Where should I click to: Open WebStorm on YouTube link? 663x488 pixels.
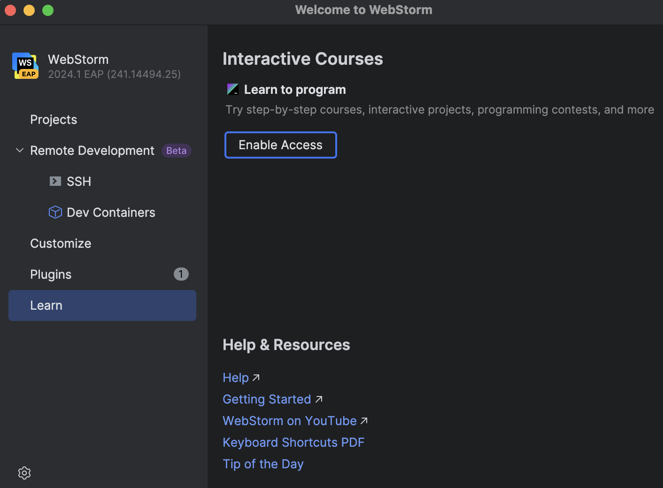click(290, 421)
